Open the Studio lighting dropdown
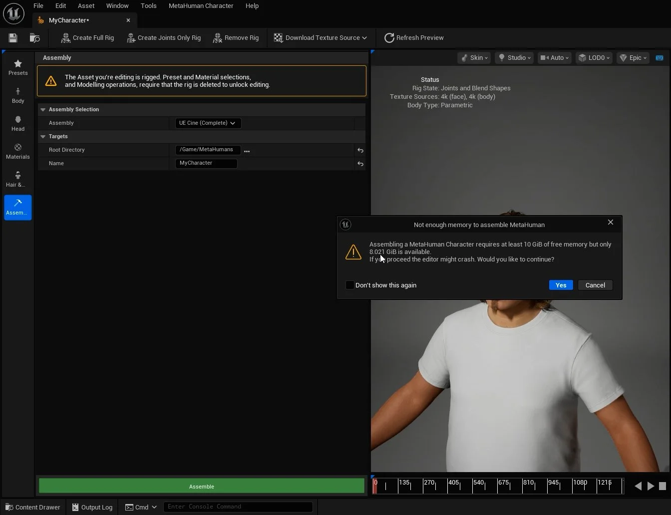 [514, 58]
